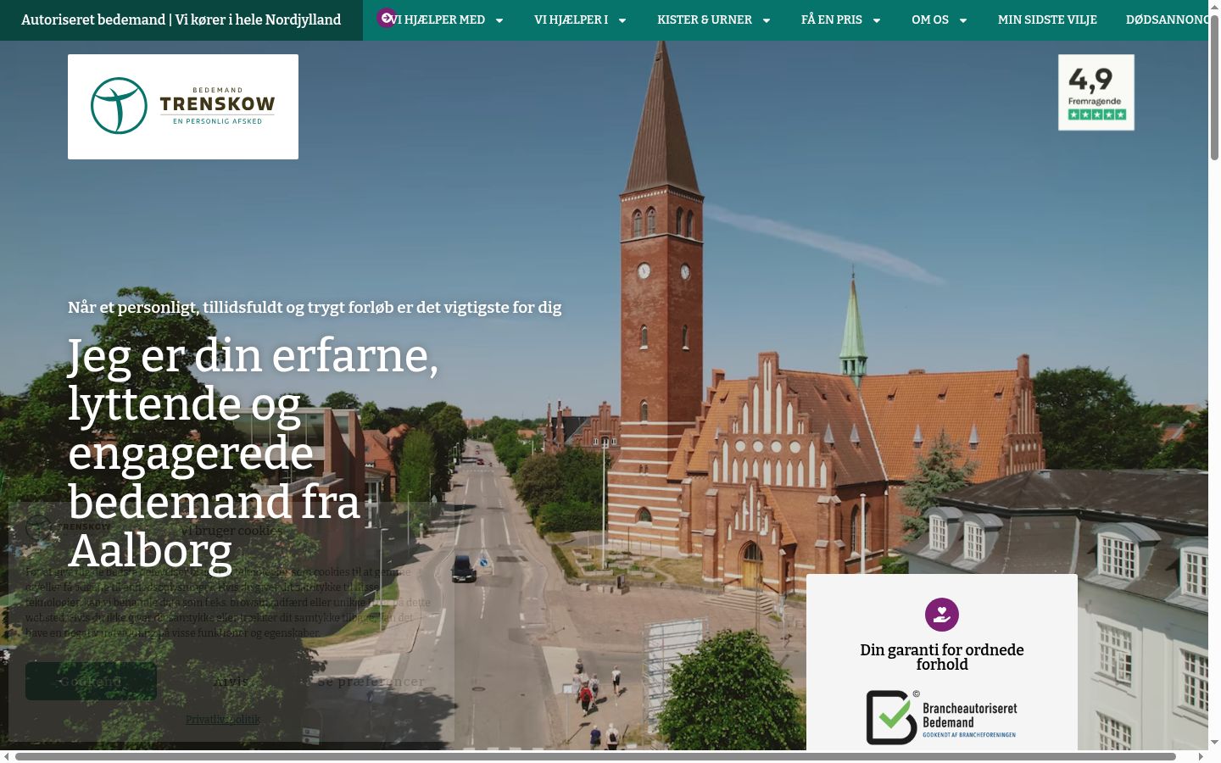Open cookie settings via Se præferencer
This screenshot has height=763, width=1221.
tap(371, 682)
